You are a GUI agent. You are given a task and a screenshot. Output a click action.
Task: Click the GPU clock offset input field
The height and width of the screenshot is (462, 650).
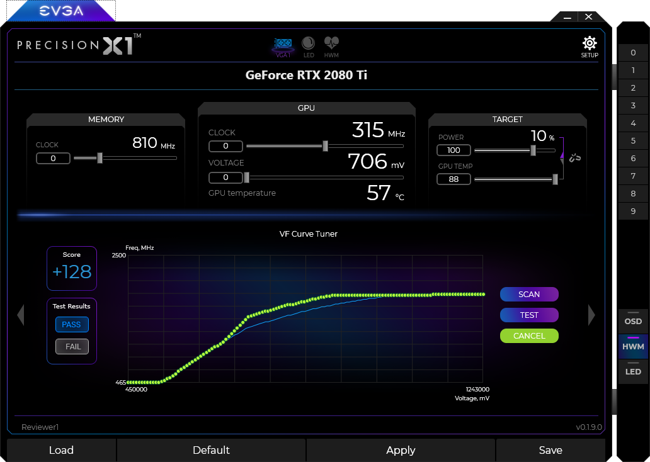[225, 146]
